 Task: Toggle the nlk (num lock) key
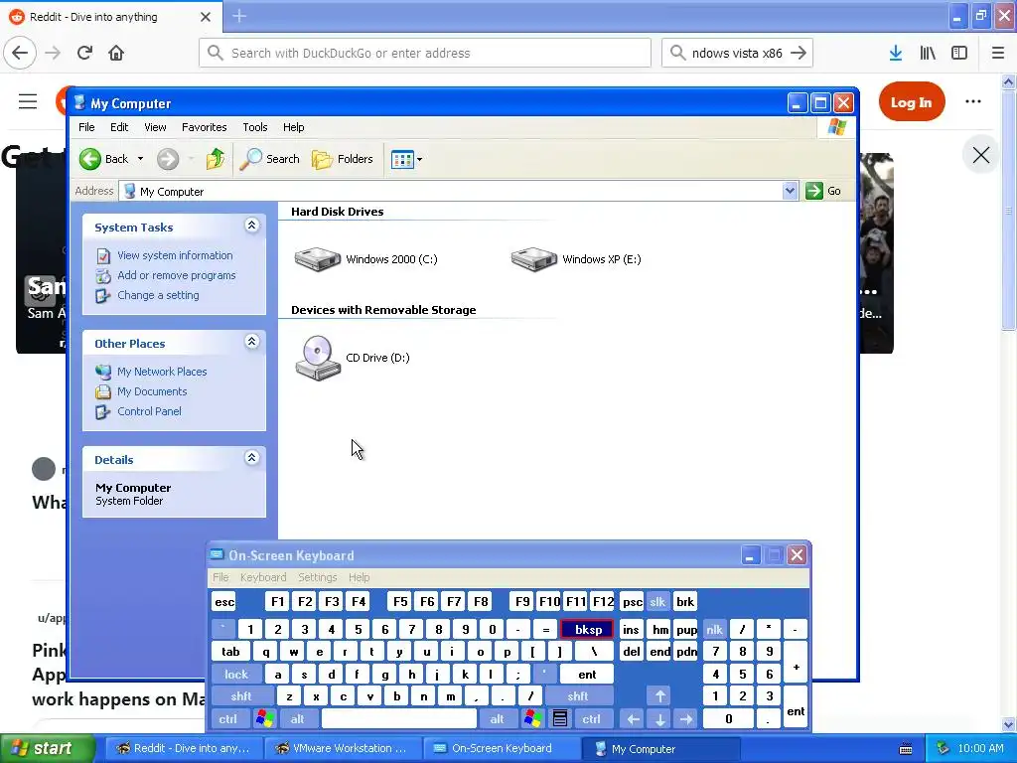coord(715,629)
